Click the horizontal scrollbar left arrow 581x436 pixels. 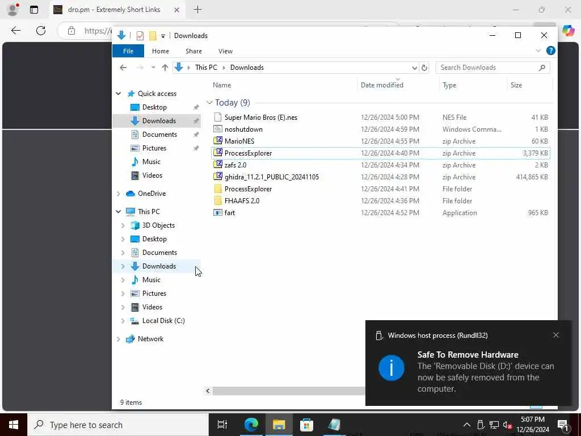208,391
